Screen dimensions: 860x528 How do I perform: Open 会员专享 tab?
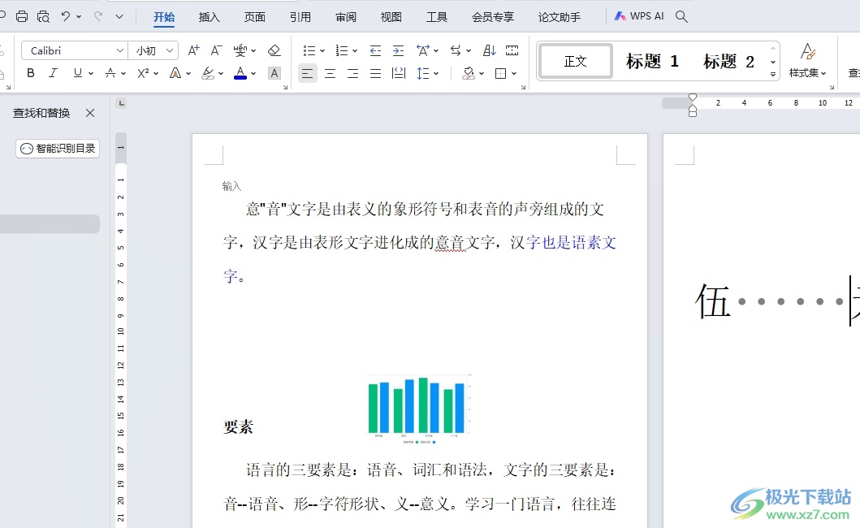[x=492, y=17]
